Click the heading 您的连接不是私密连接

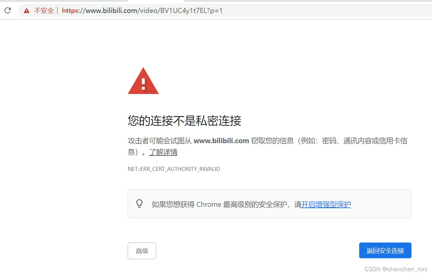point(184,121)
